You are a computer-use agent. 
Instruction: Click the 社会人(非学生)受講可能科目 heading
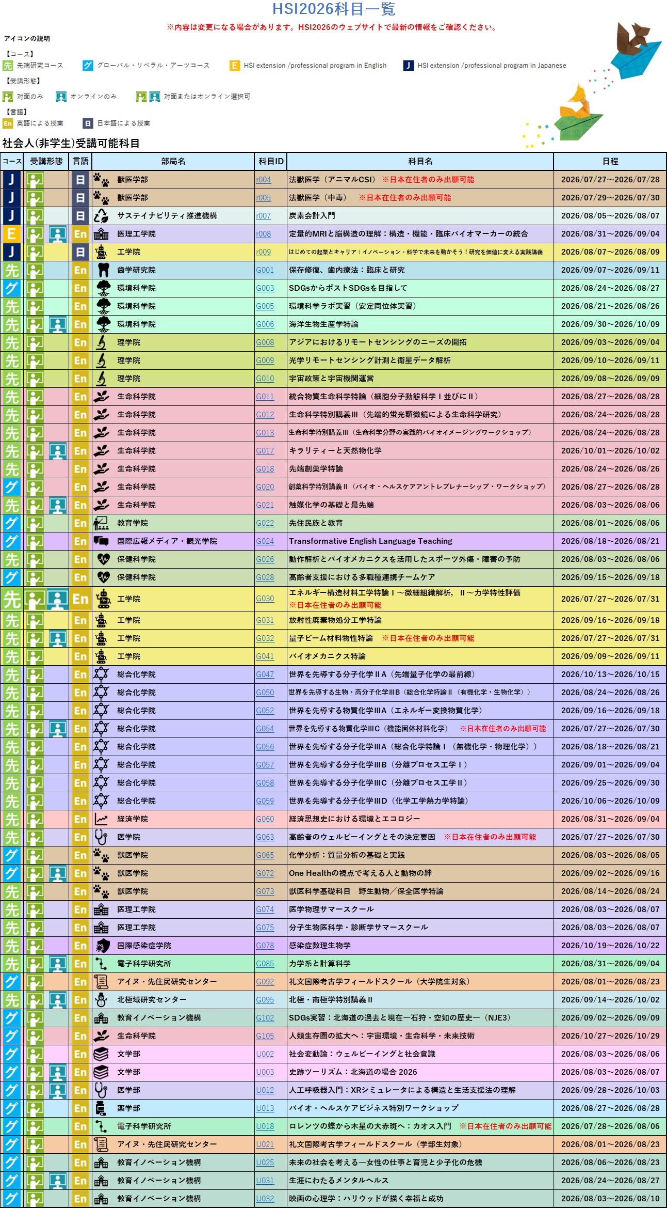(71, 143)
